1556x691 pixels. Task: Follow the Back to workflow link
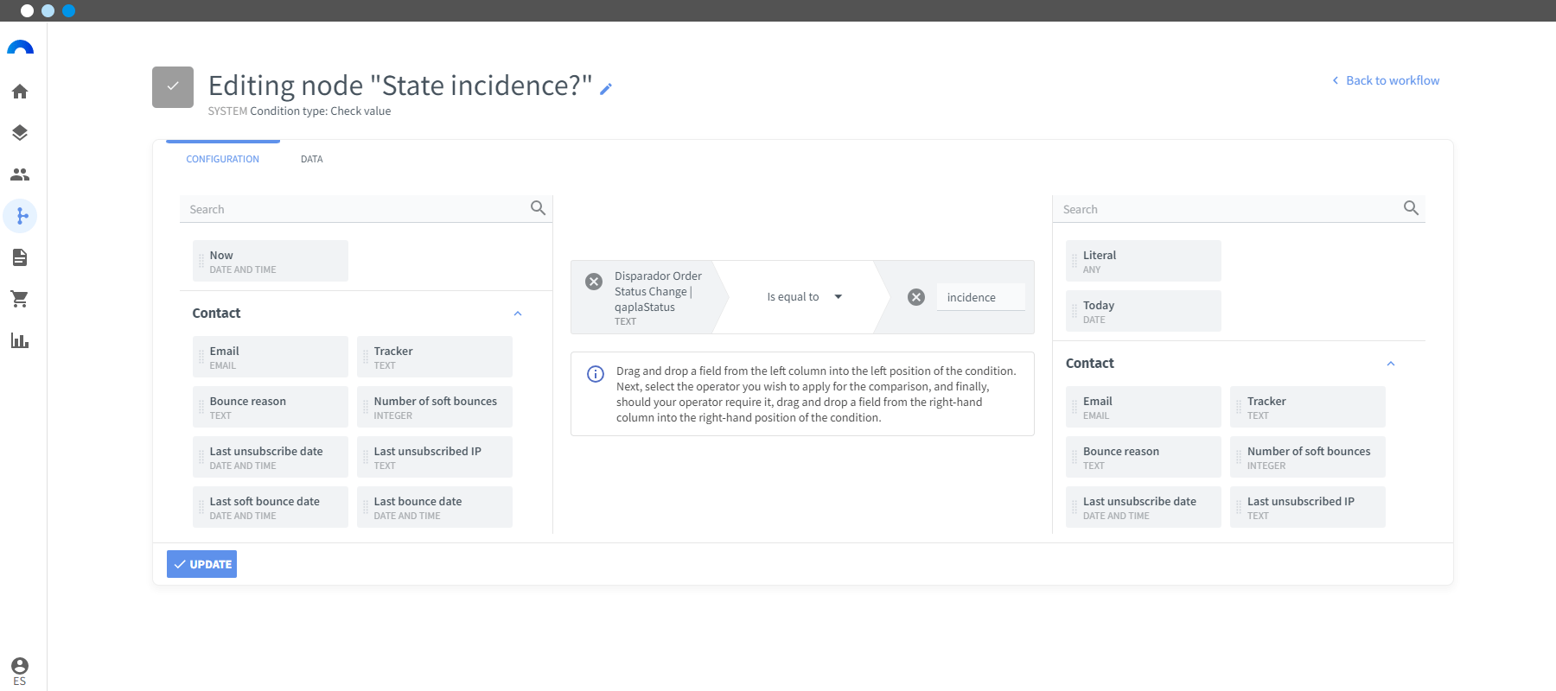point(1386,80)
